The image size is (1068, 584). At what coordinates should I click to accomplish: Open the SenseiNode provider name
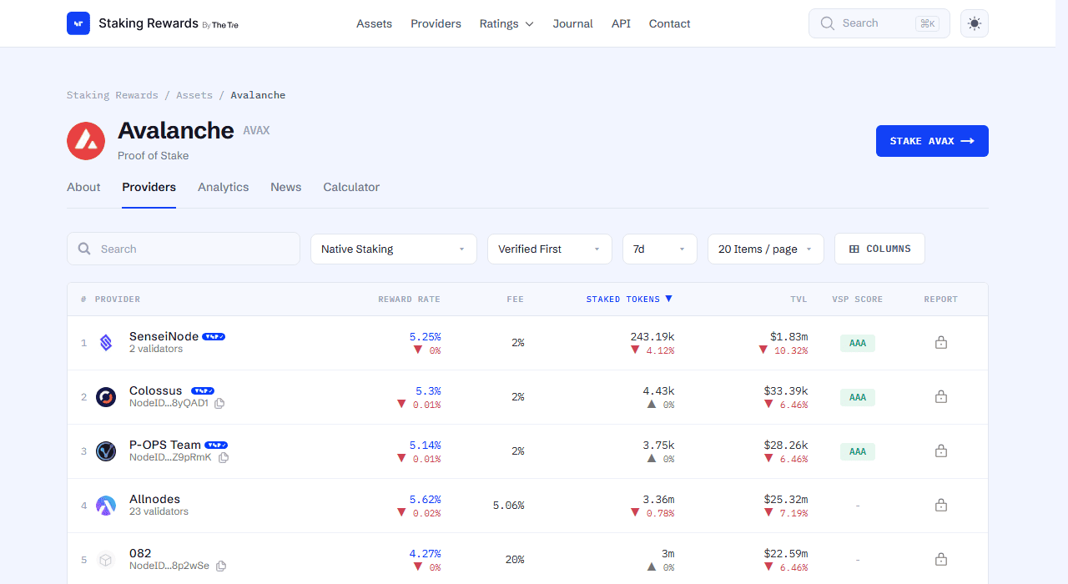tap(164, 336)
